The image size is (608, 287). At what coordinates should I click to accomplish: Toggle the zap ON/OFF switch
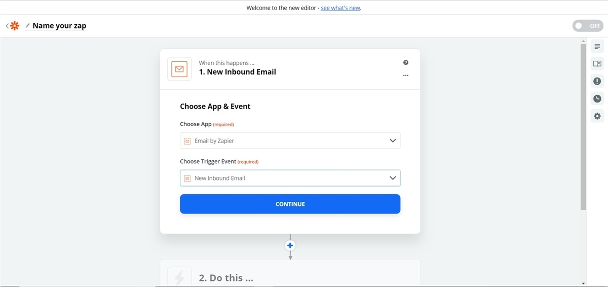tap(588, 26)
